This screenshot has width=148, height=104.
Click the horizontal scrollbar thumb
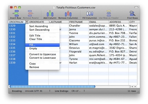(52, 87)
